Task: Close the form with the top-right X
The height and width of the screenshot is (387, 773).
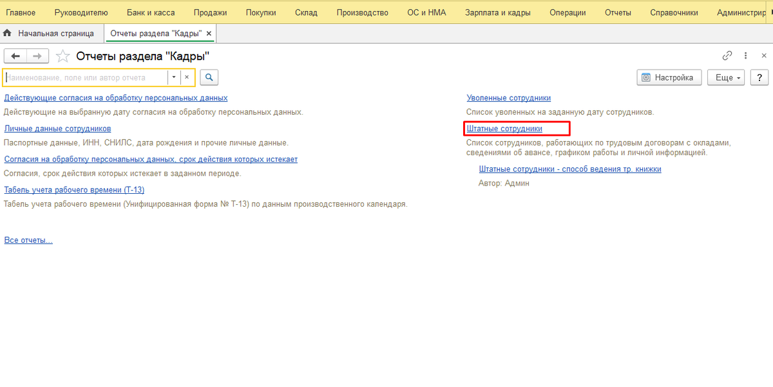Action: [x=764, y=56]
